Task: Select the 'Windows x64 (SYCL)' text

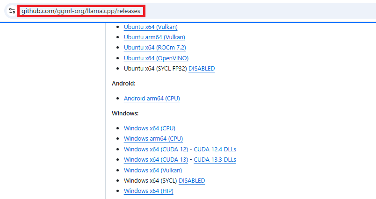Action: tap(150, 181)
